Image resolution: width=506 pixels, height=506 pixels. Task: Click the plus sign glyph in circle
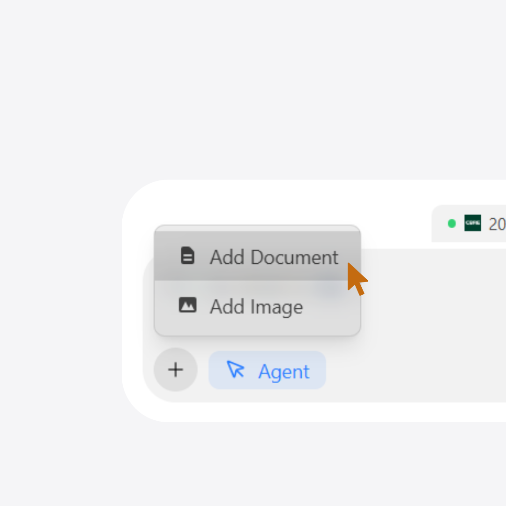176,370
